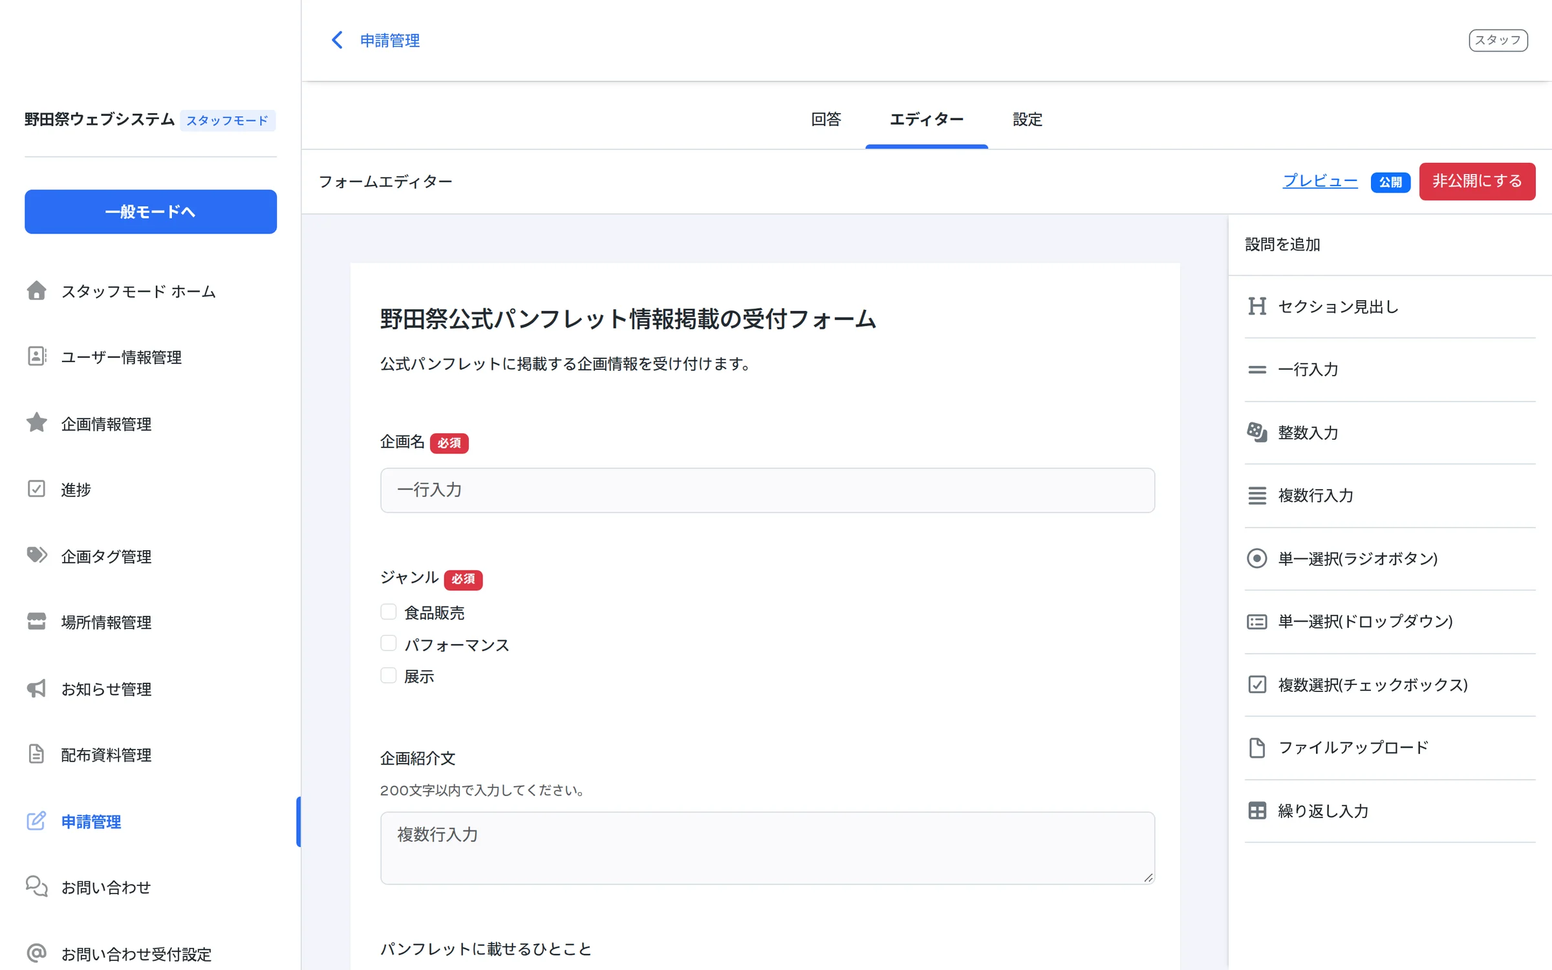Add a セクション見出し using the H icon

[1256, 307]
